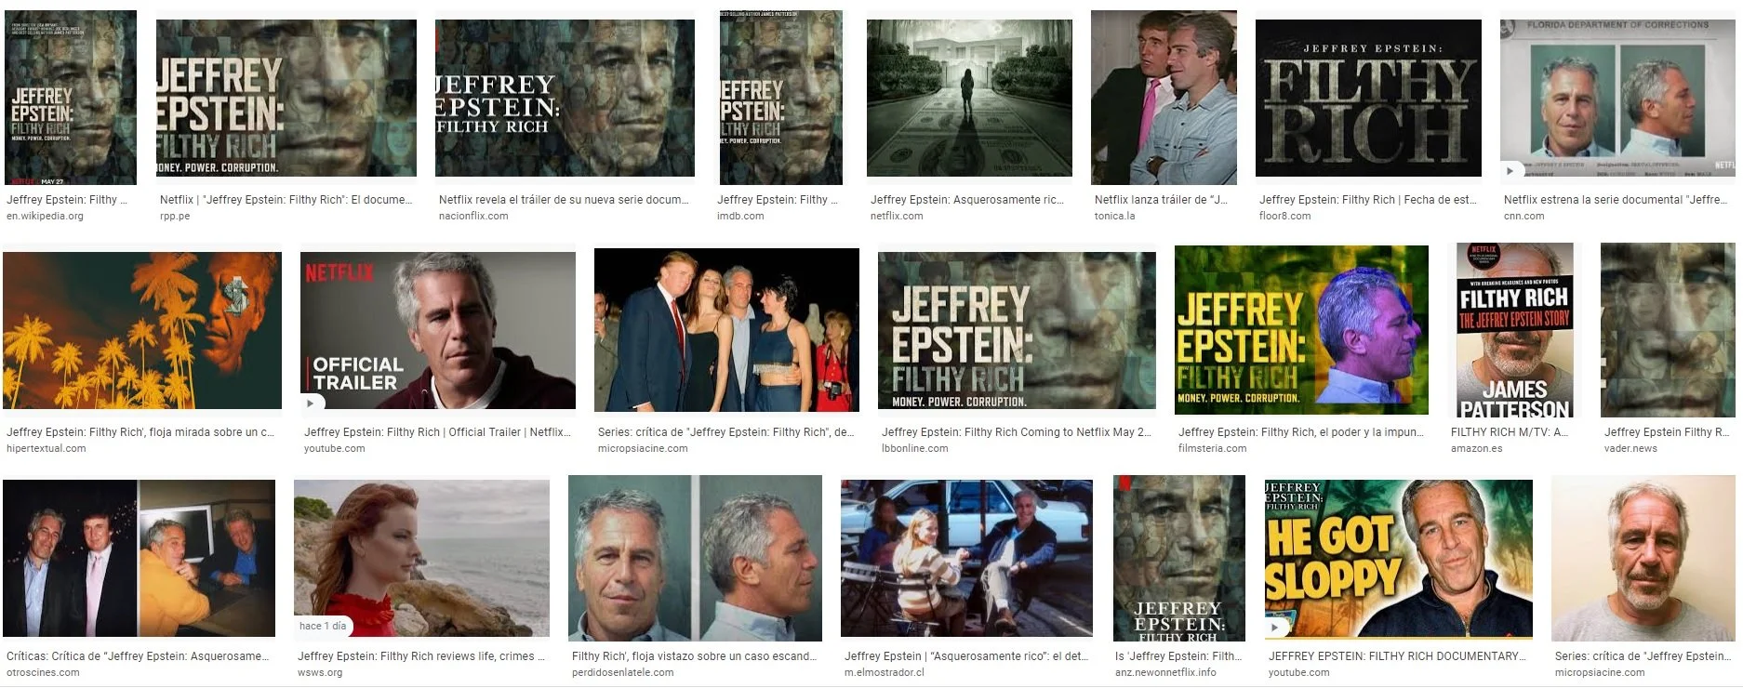The width and height of the screenshot is (1743, 688).
Task: Open the imdb.com poster thumbnail
Action: (781, 98)
